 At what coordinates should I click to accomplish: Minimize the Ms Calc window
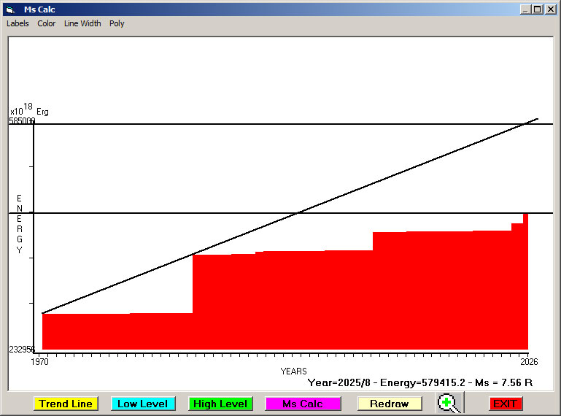point(525,9)
